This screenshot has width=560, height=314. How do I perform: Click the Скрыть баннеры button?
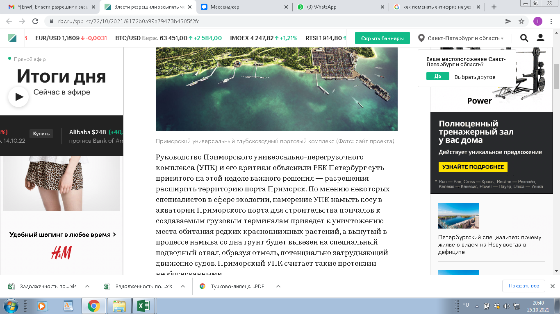(x=382, y=38)
